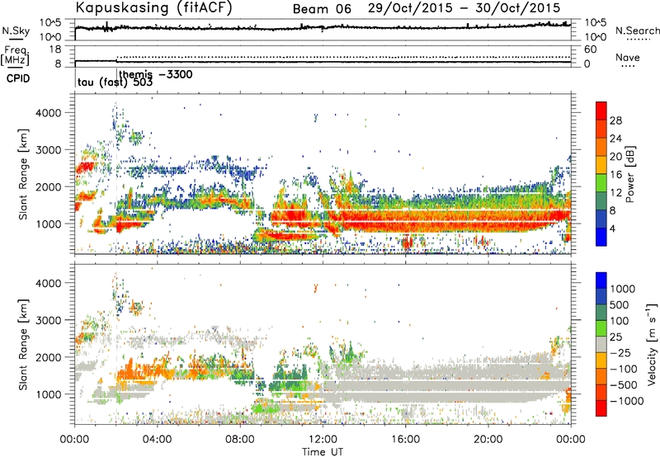Click the '16:00' time axis label
The height and width of the screenshot is (457, 660).
coord(405,440)
